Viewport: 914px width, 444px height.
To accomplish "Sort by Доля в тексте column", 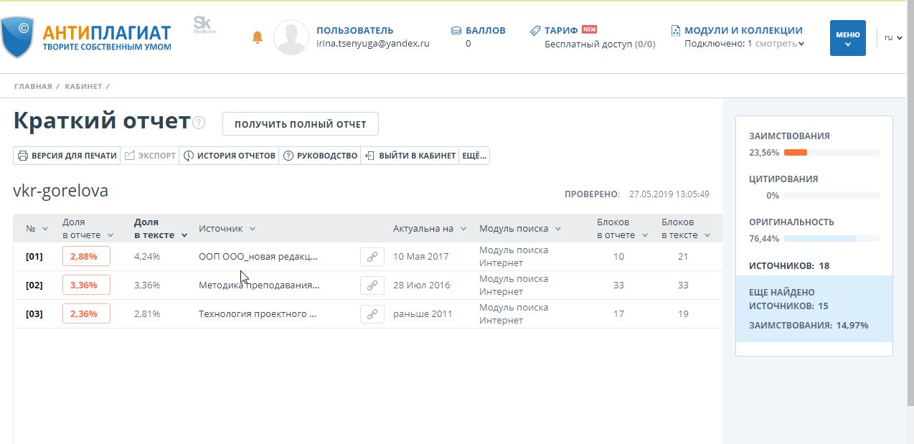I will tap(160, 228).
